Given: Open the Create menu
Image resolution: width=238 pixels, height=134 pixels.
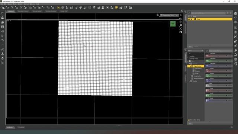Looking at the screenshot, I should pos(10,4).
